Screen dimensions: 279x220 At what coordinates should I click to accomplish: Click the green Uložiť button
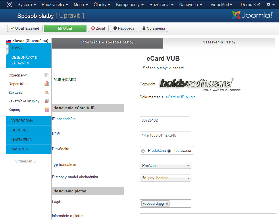(65, 28)
